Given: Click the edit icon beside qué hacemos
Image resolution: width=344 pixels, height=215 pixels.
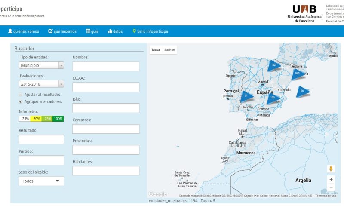Looking at the screenshot, I should point(50,31).
